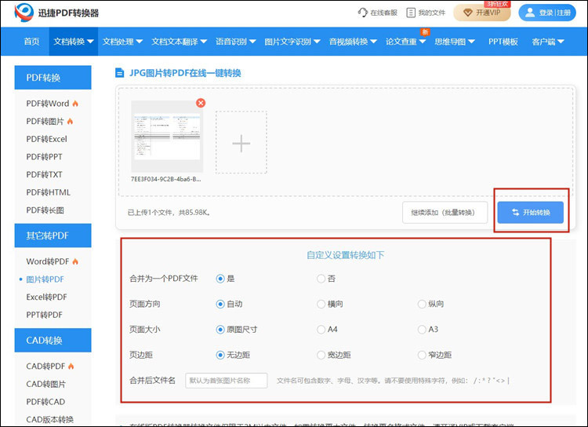Viewport: 588px width, 427px height.
Task: Click the plus tile to add image
Action: [241, 142]
